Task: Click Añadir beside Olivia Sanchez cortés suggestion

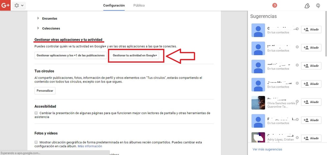Action: coord(311,102)
